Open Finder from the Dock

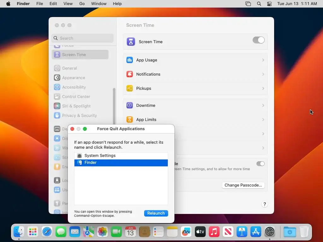[x=19, y=232]
